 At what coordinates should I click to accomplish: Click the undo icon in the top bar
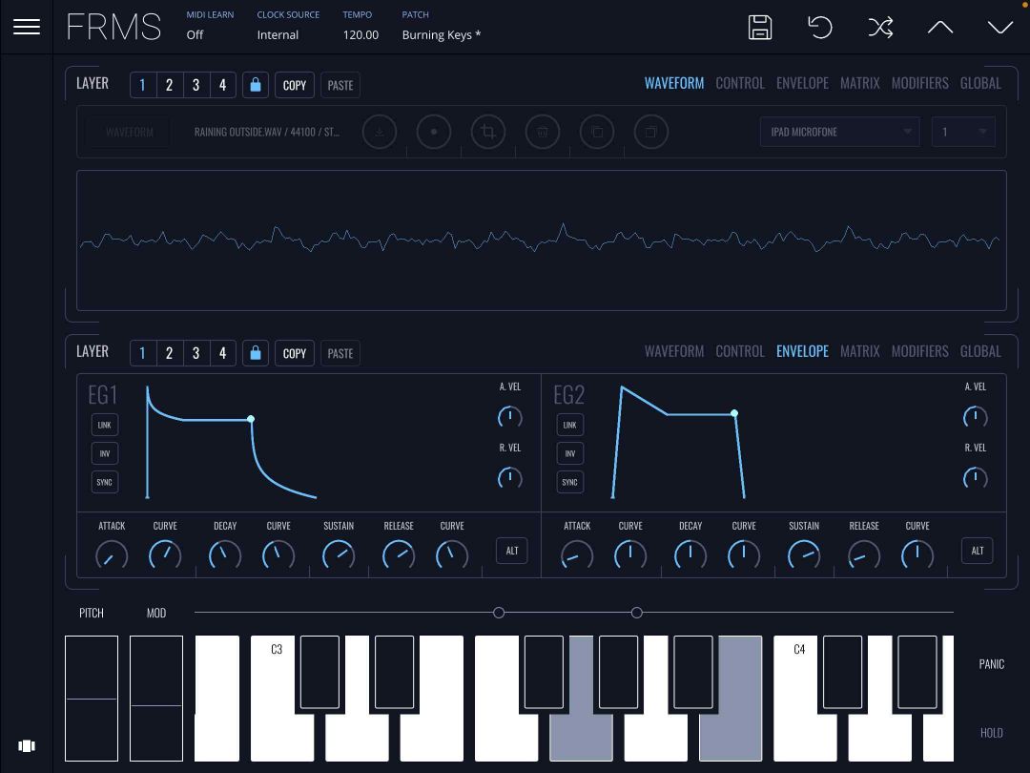click(820, 28)
